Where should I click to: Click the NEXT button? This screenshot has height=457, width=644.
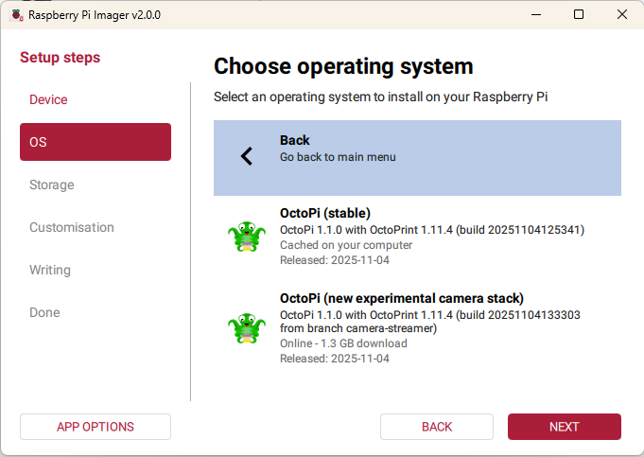point(564,427)
